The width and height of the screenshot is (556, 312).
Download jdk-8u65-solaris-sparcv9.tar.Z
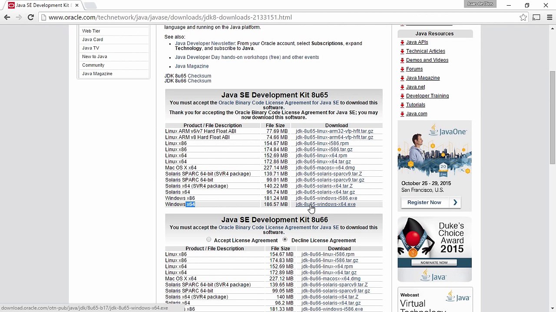[x=329, y=174]
